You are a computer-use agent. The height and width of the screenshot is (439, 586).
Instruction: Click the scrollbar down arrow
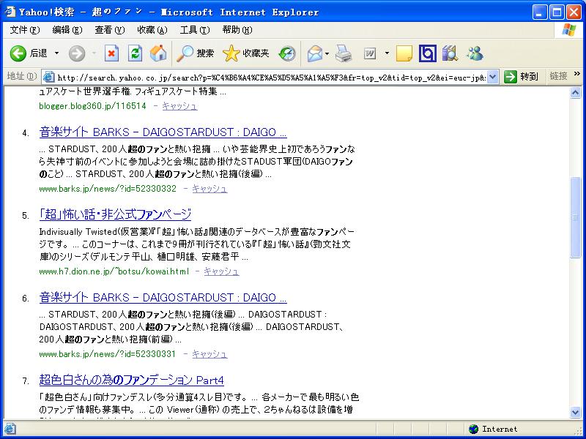[x=576, y=412]
